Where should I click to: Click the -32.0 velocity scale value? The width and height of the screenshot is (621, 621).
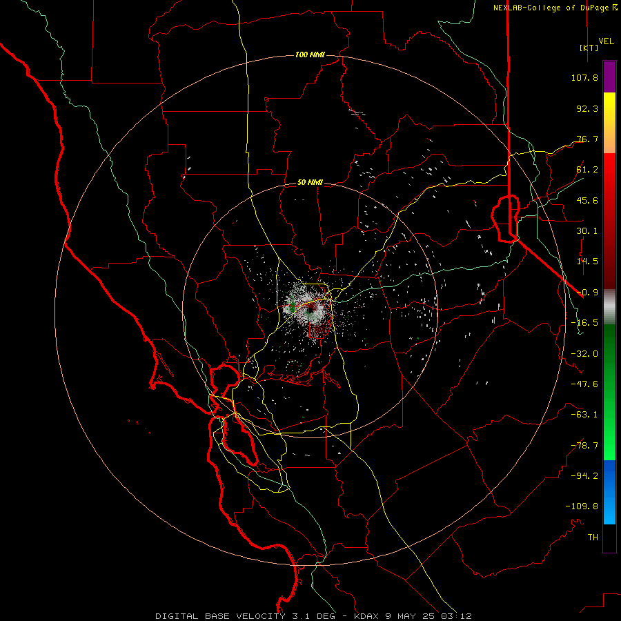tap(584, 354)
